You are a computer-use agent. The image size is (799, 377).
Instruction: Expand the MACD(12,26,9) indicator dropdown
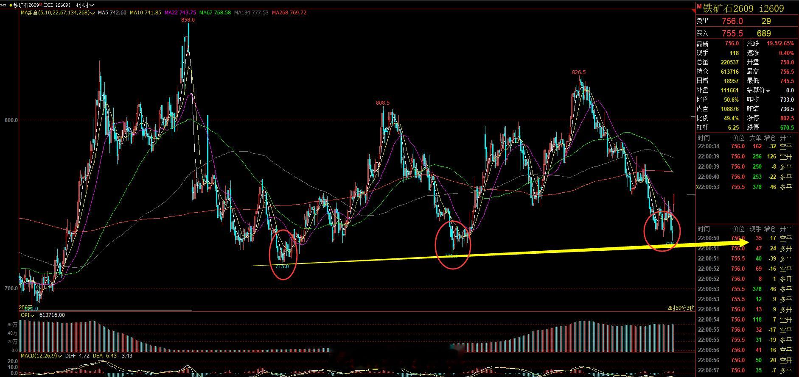point(60,356)
